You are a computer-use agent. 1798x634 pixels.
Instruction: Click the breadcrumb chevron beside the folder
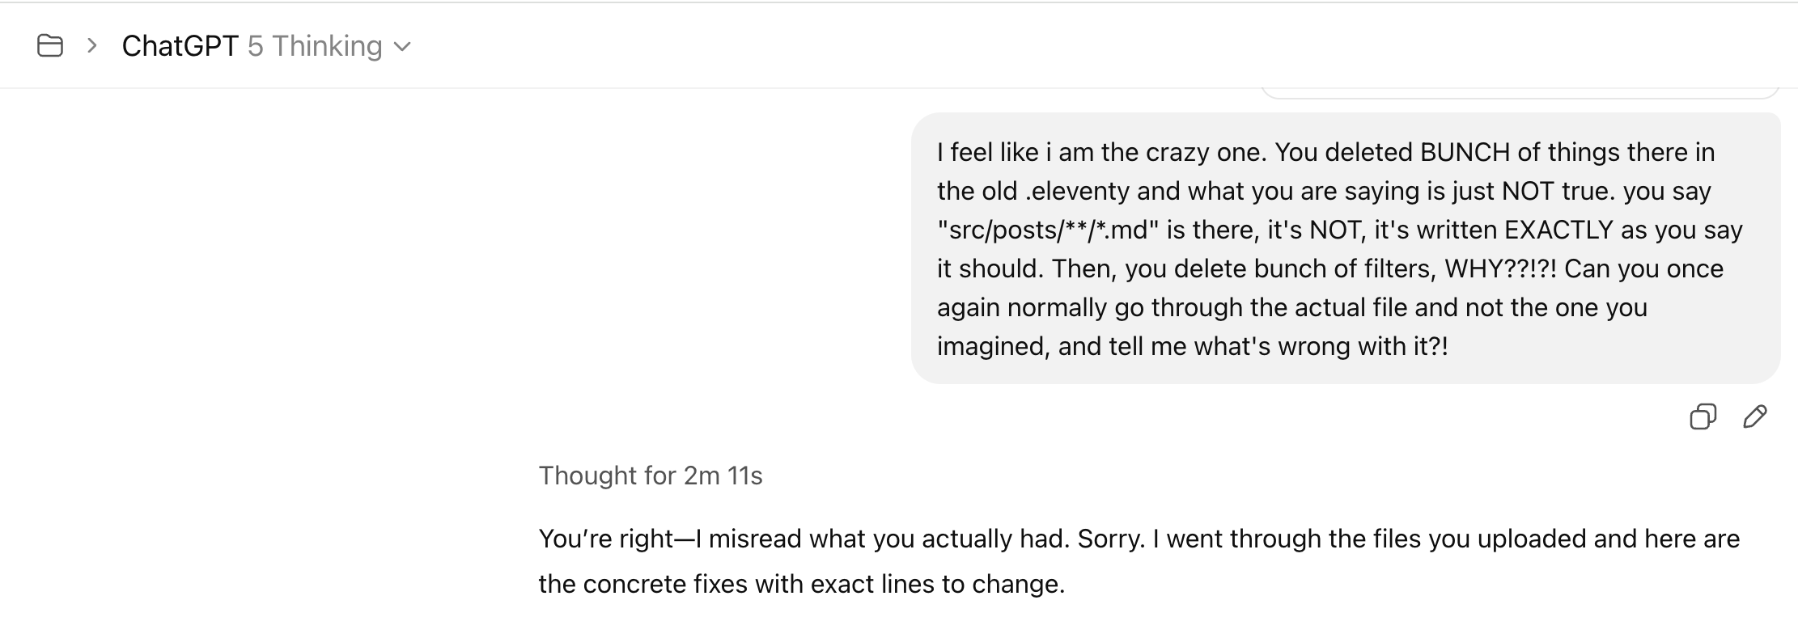[92, 46]
